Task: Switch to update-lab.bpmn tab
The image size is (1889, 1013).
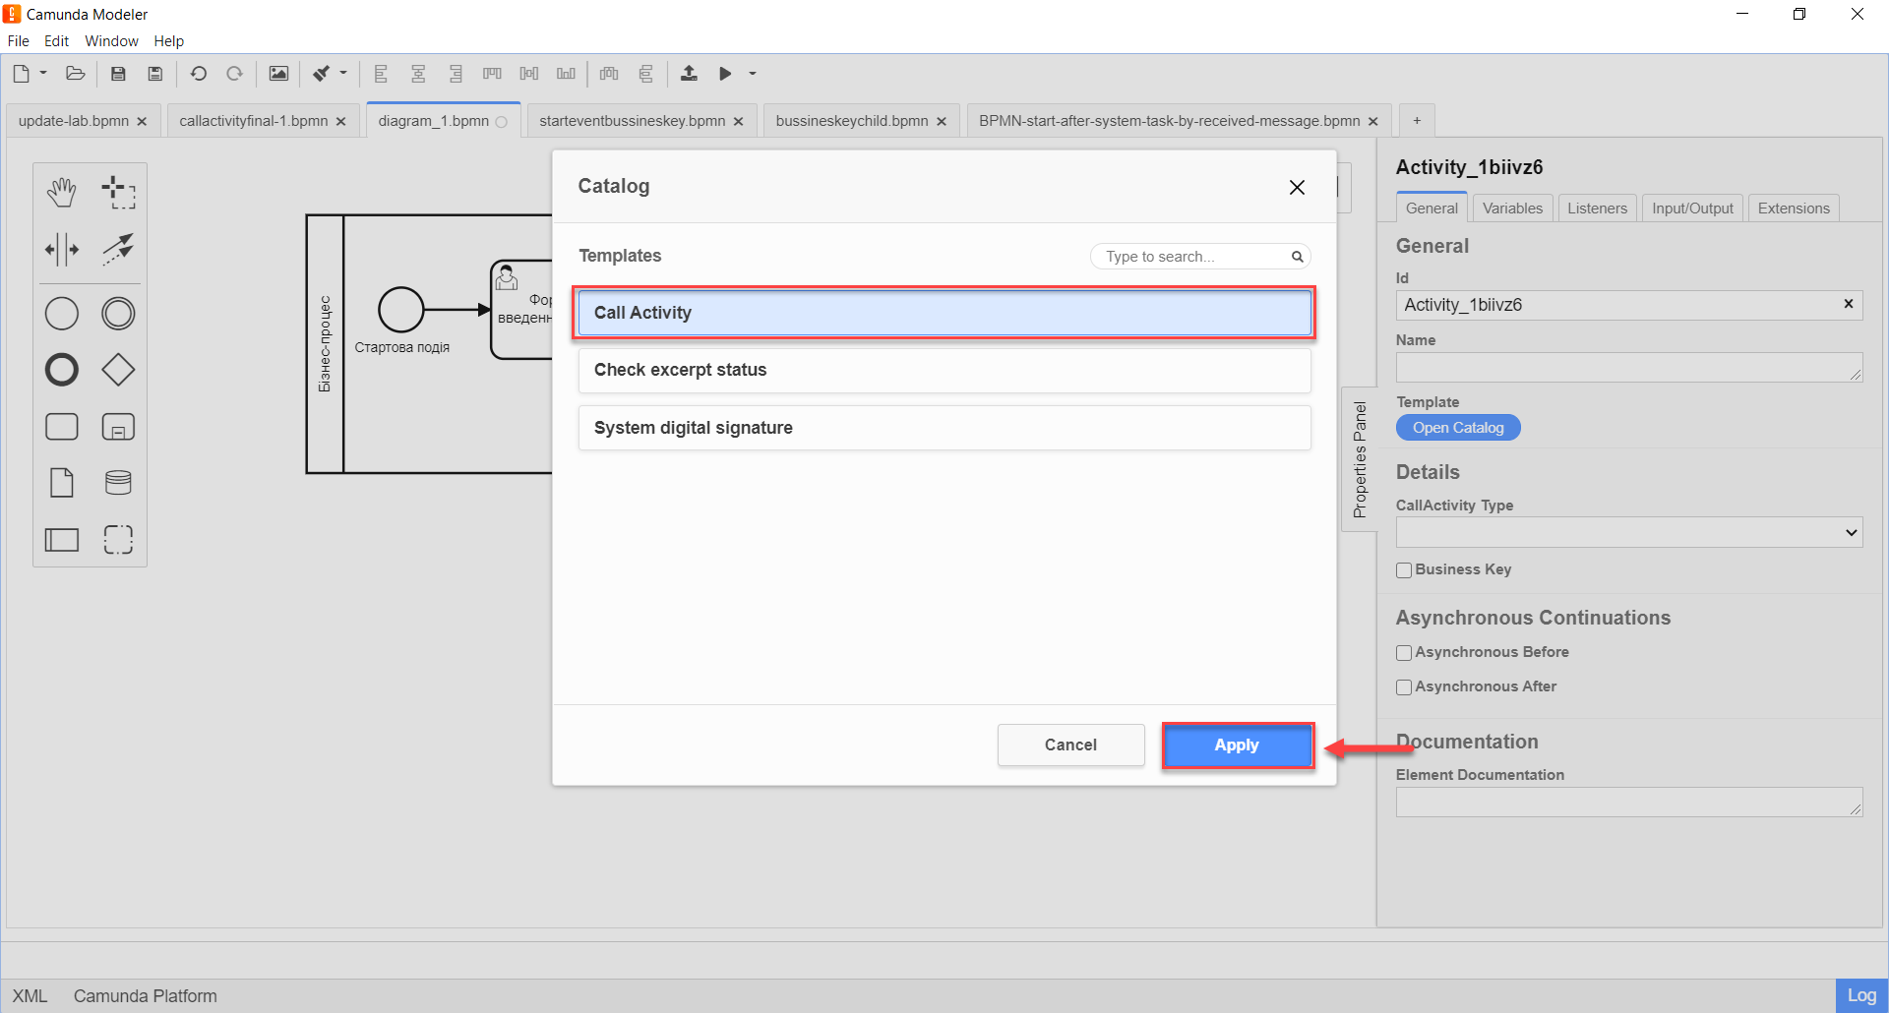Action: tap(74, 121)
